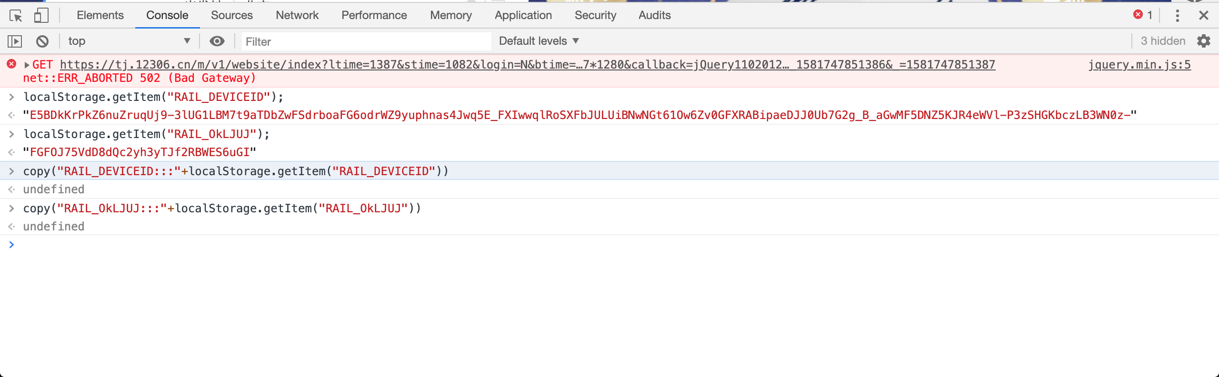Select the Sources tab
This screenshot has height=377, width=1219.
coord(231,16)
